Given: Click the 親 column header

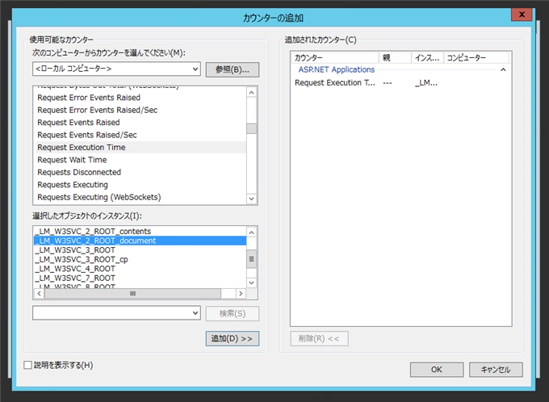Looking at the screenshot, I should pyautogui.click(x=396, y=58).
